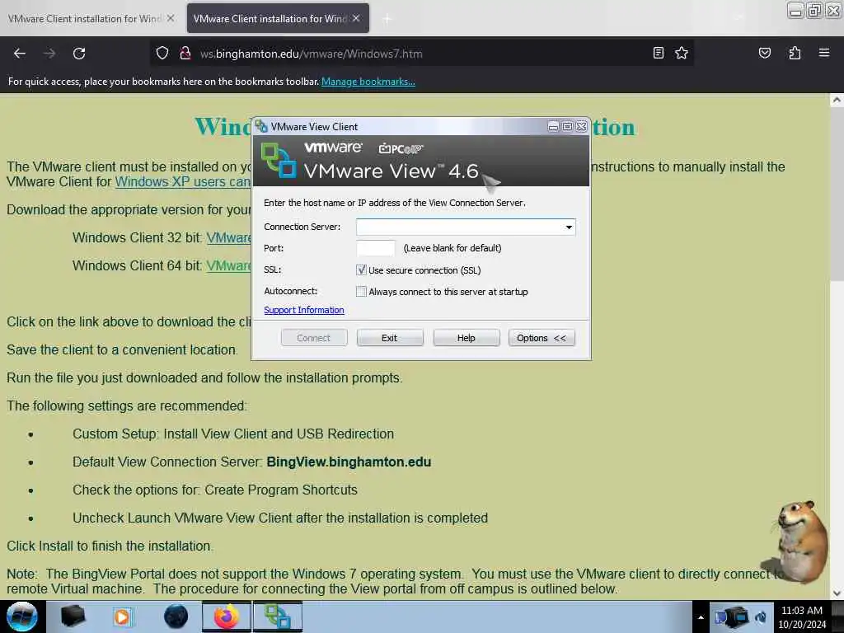
Task: Click the hamster mascot image
Action: click(x=799, y=542)
